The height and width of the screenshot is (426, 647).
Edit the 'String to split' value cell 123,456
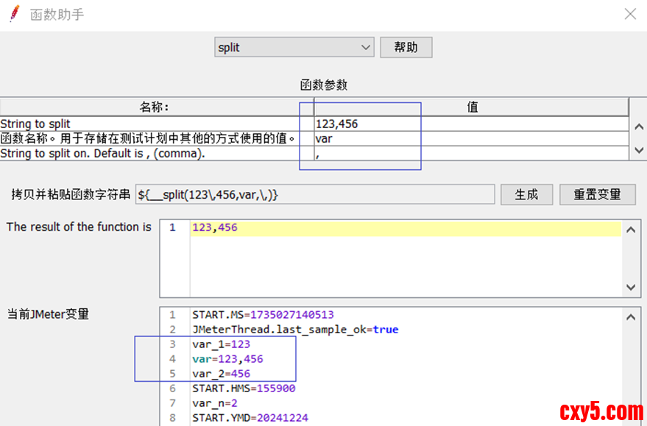click(471, 124)
